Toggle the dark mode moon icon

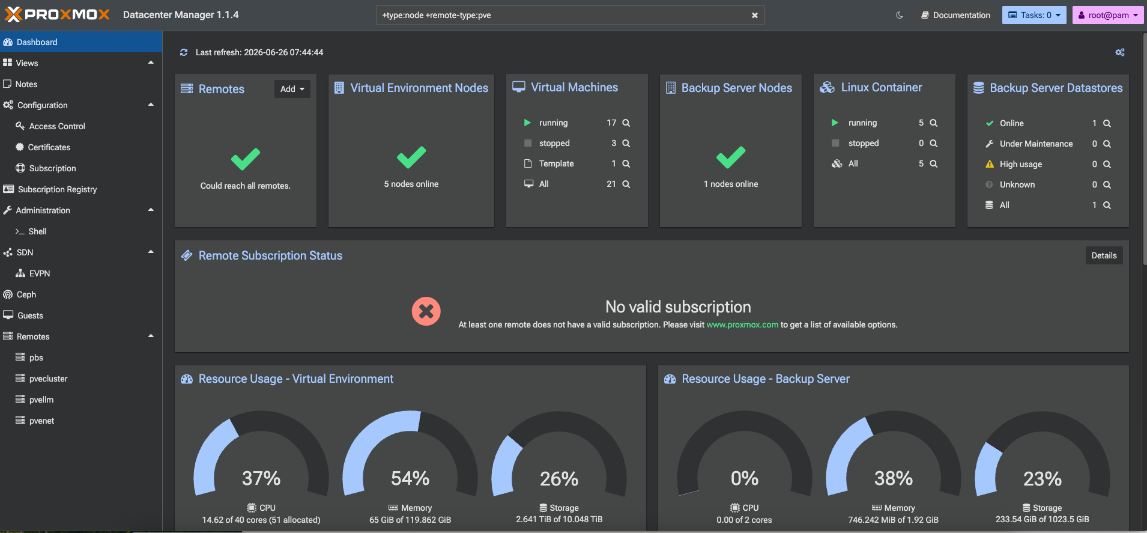click(x=900, y=15)
